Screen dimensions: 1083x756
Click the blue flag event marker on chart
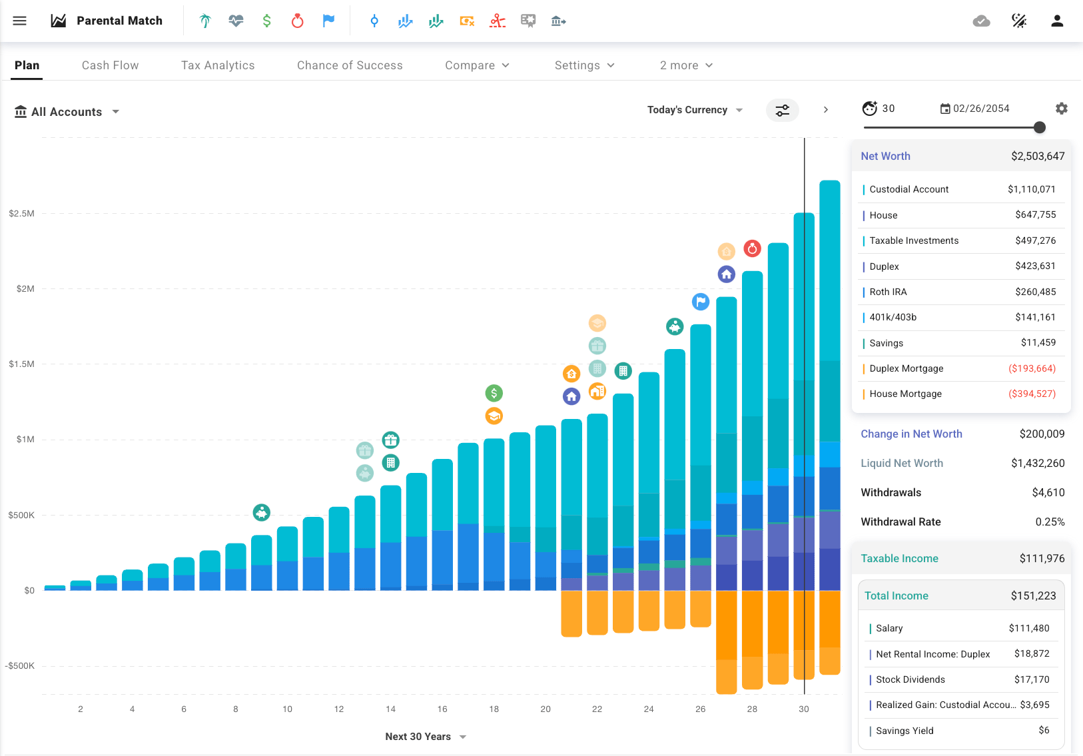(701, 302)
